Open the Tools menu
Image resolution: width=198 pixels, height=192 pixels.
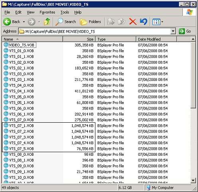click(65, 12)
